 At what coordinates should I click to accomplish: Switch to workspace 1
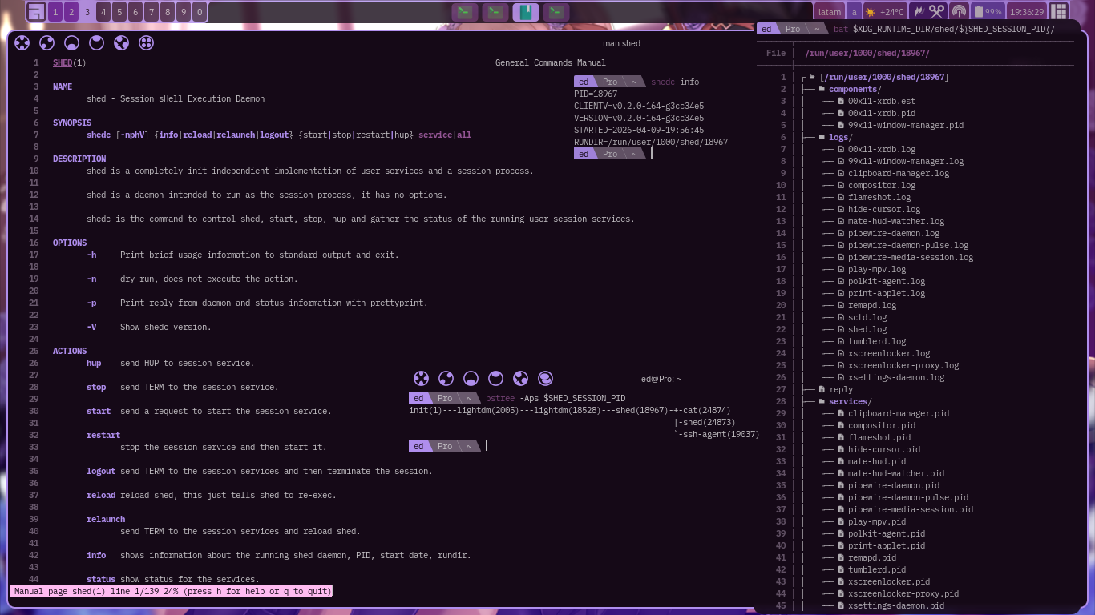pos(55,12)
